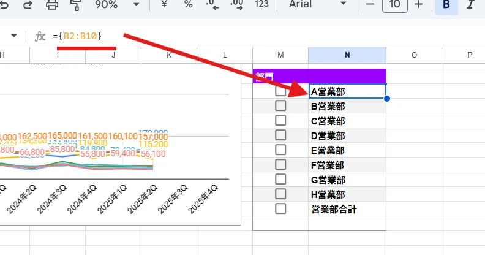The image size is (485, 255).
Task: Tick the checkbox next to C営業部
Action: coord(280,120)
